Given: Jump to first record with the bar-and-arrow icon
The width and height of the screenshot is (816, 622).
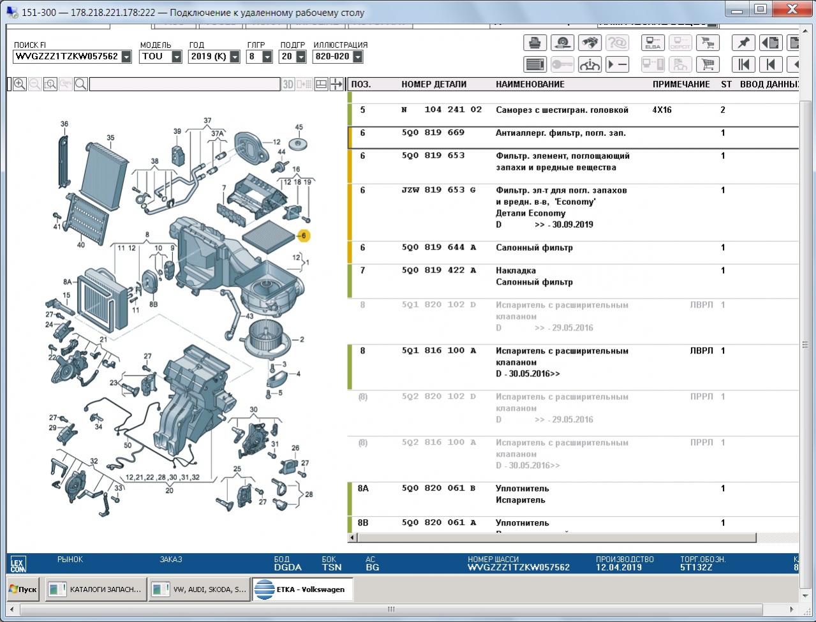Looking at the screenshot, I should coord(743,64).
